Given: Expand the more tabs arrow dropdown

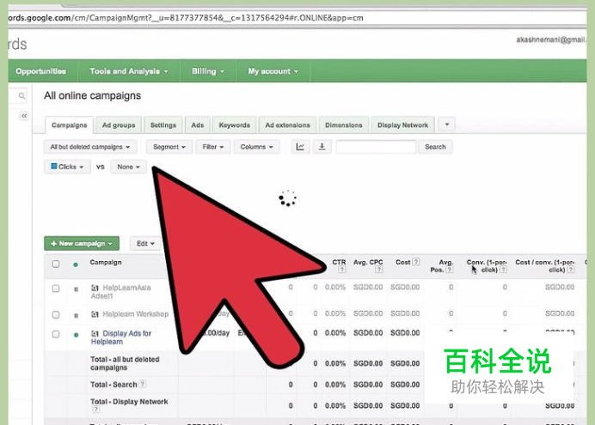Looking at the screenshot, I should [446, 124].
